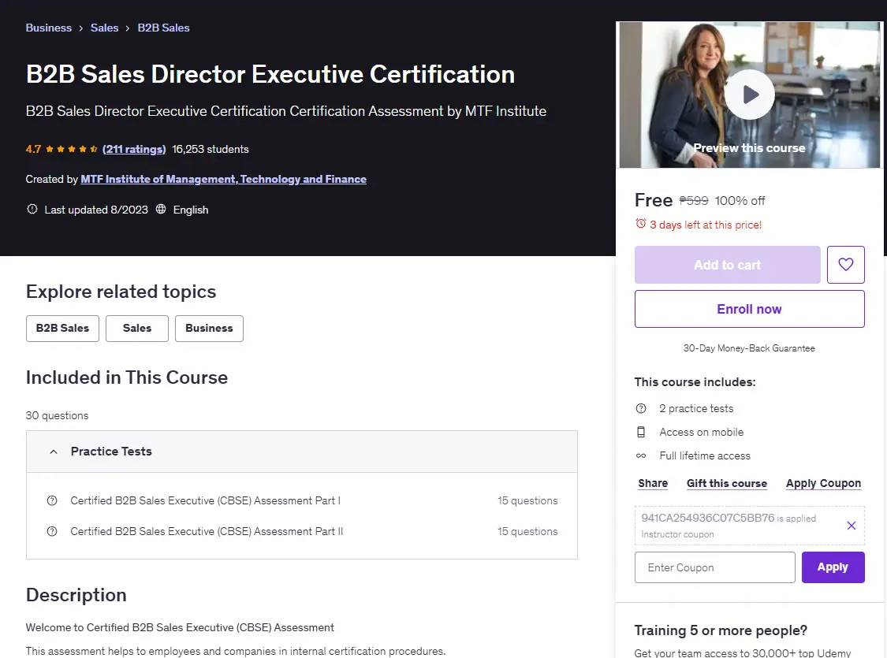Click the mobile phone icon beside Access on mobile
887x658 pixels.
coord(641,432)
